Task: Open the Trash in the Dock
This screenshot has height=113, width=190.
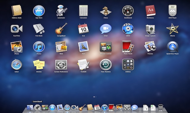Action: pyautogui.click(x=161, y=107)
